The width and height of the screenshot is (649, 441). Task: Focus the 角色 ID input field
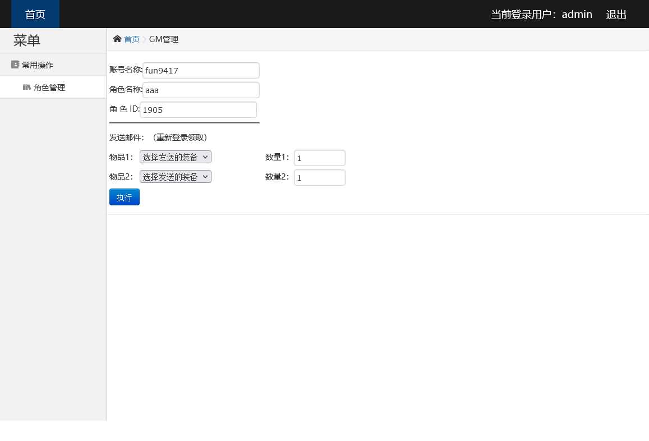point(198,110)
